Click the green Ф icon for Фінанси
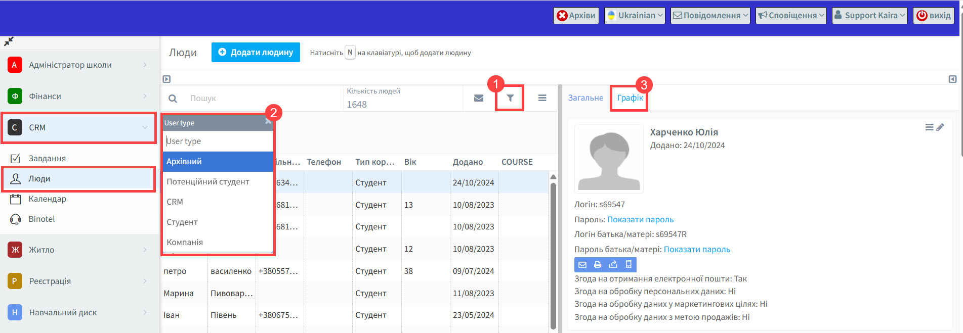Image resolution: width=963 pixels, height=333 pixels. tap(15, 96)
